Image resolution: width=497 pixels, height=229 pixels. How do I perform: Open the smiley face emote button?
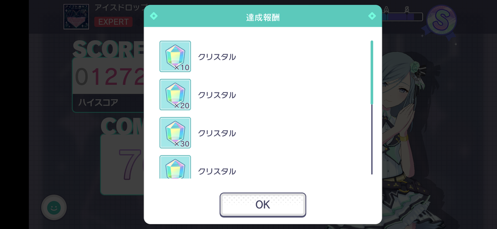click(54, 208)
